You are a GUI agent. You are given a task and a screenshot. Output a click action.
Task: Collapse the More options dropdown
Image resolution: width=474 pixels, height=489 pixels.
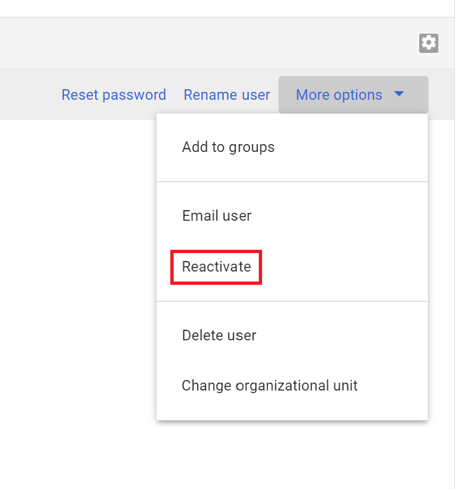point(353,94)
